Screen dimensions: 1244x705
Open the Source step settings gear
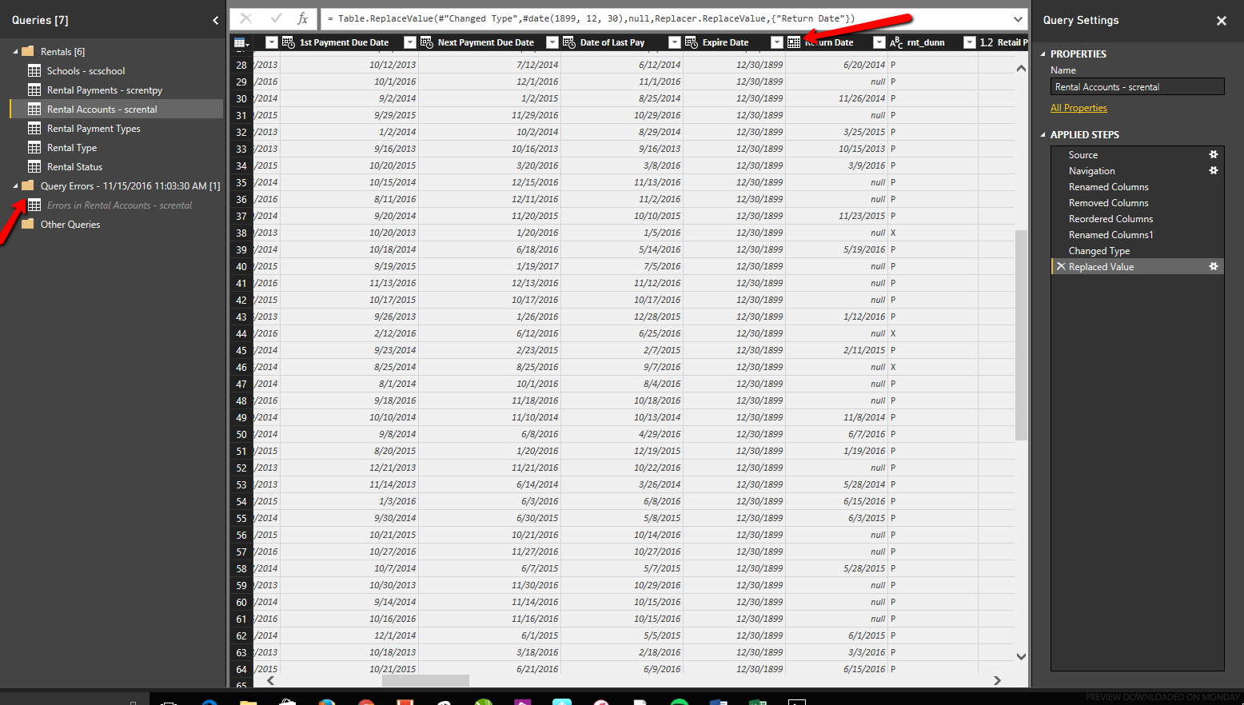click(x=1214, y=154)
